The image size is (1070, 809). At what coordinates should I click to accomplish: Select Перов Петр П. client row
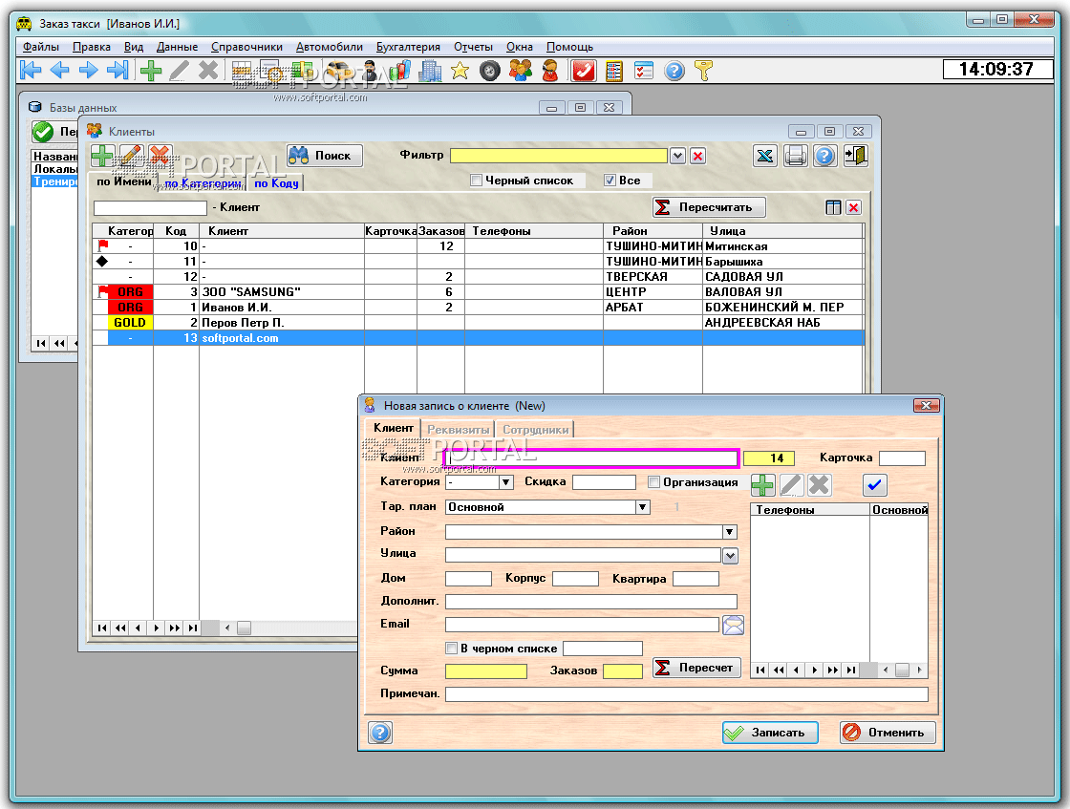[x=478, y=323]
